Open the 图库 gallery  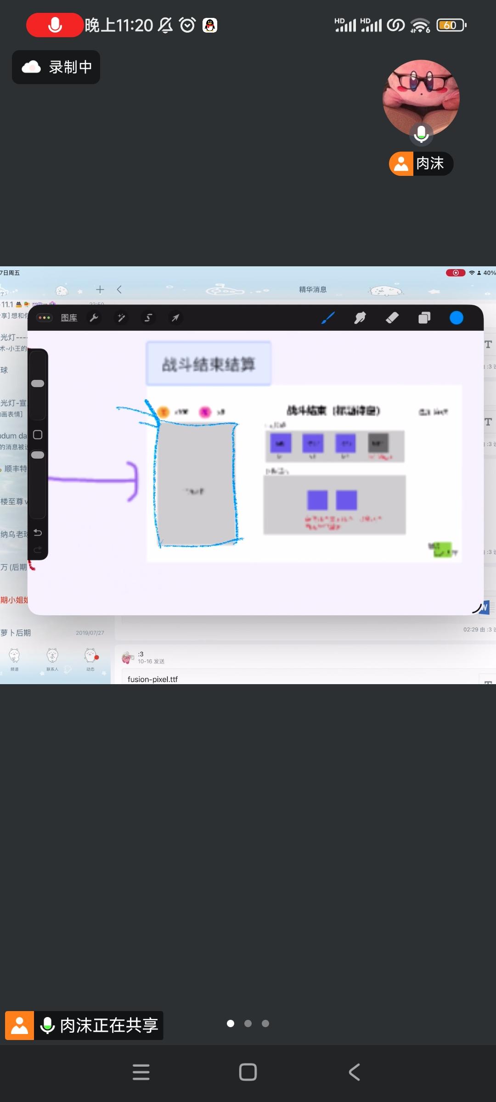69,318
